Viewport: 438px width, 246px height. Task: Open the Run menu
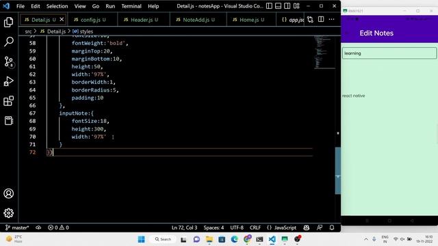point(110,6)
